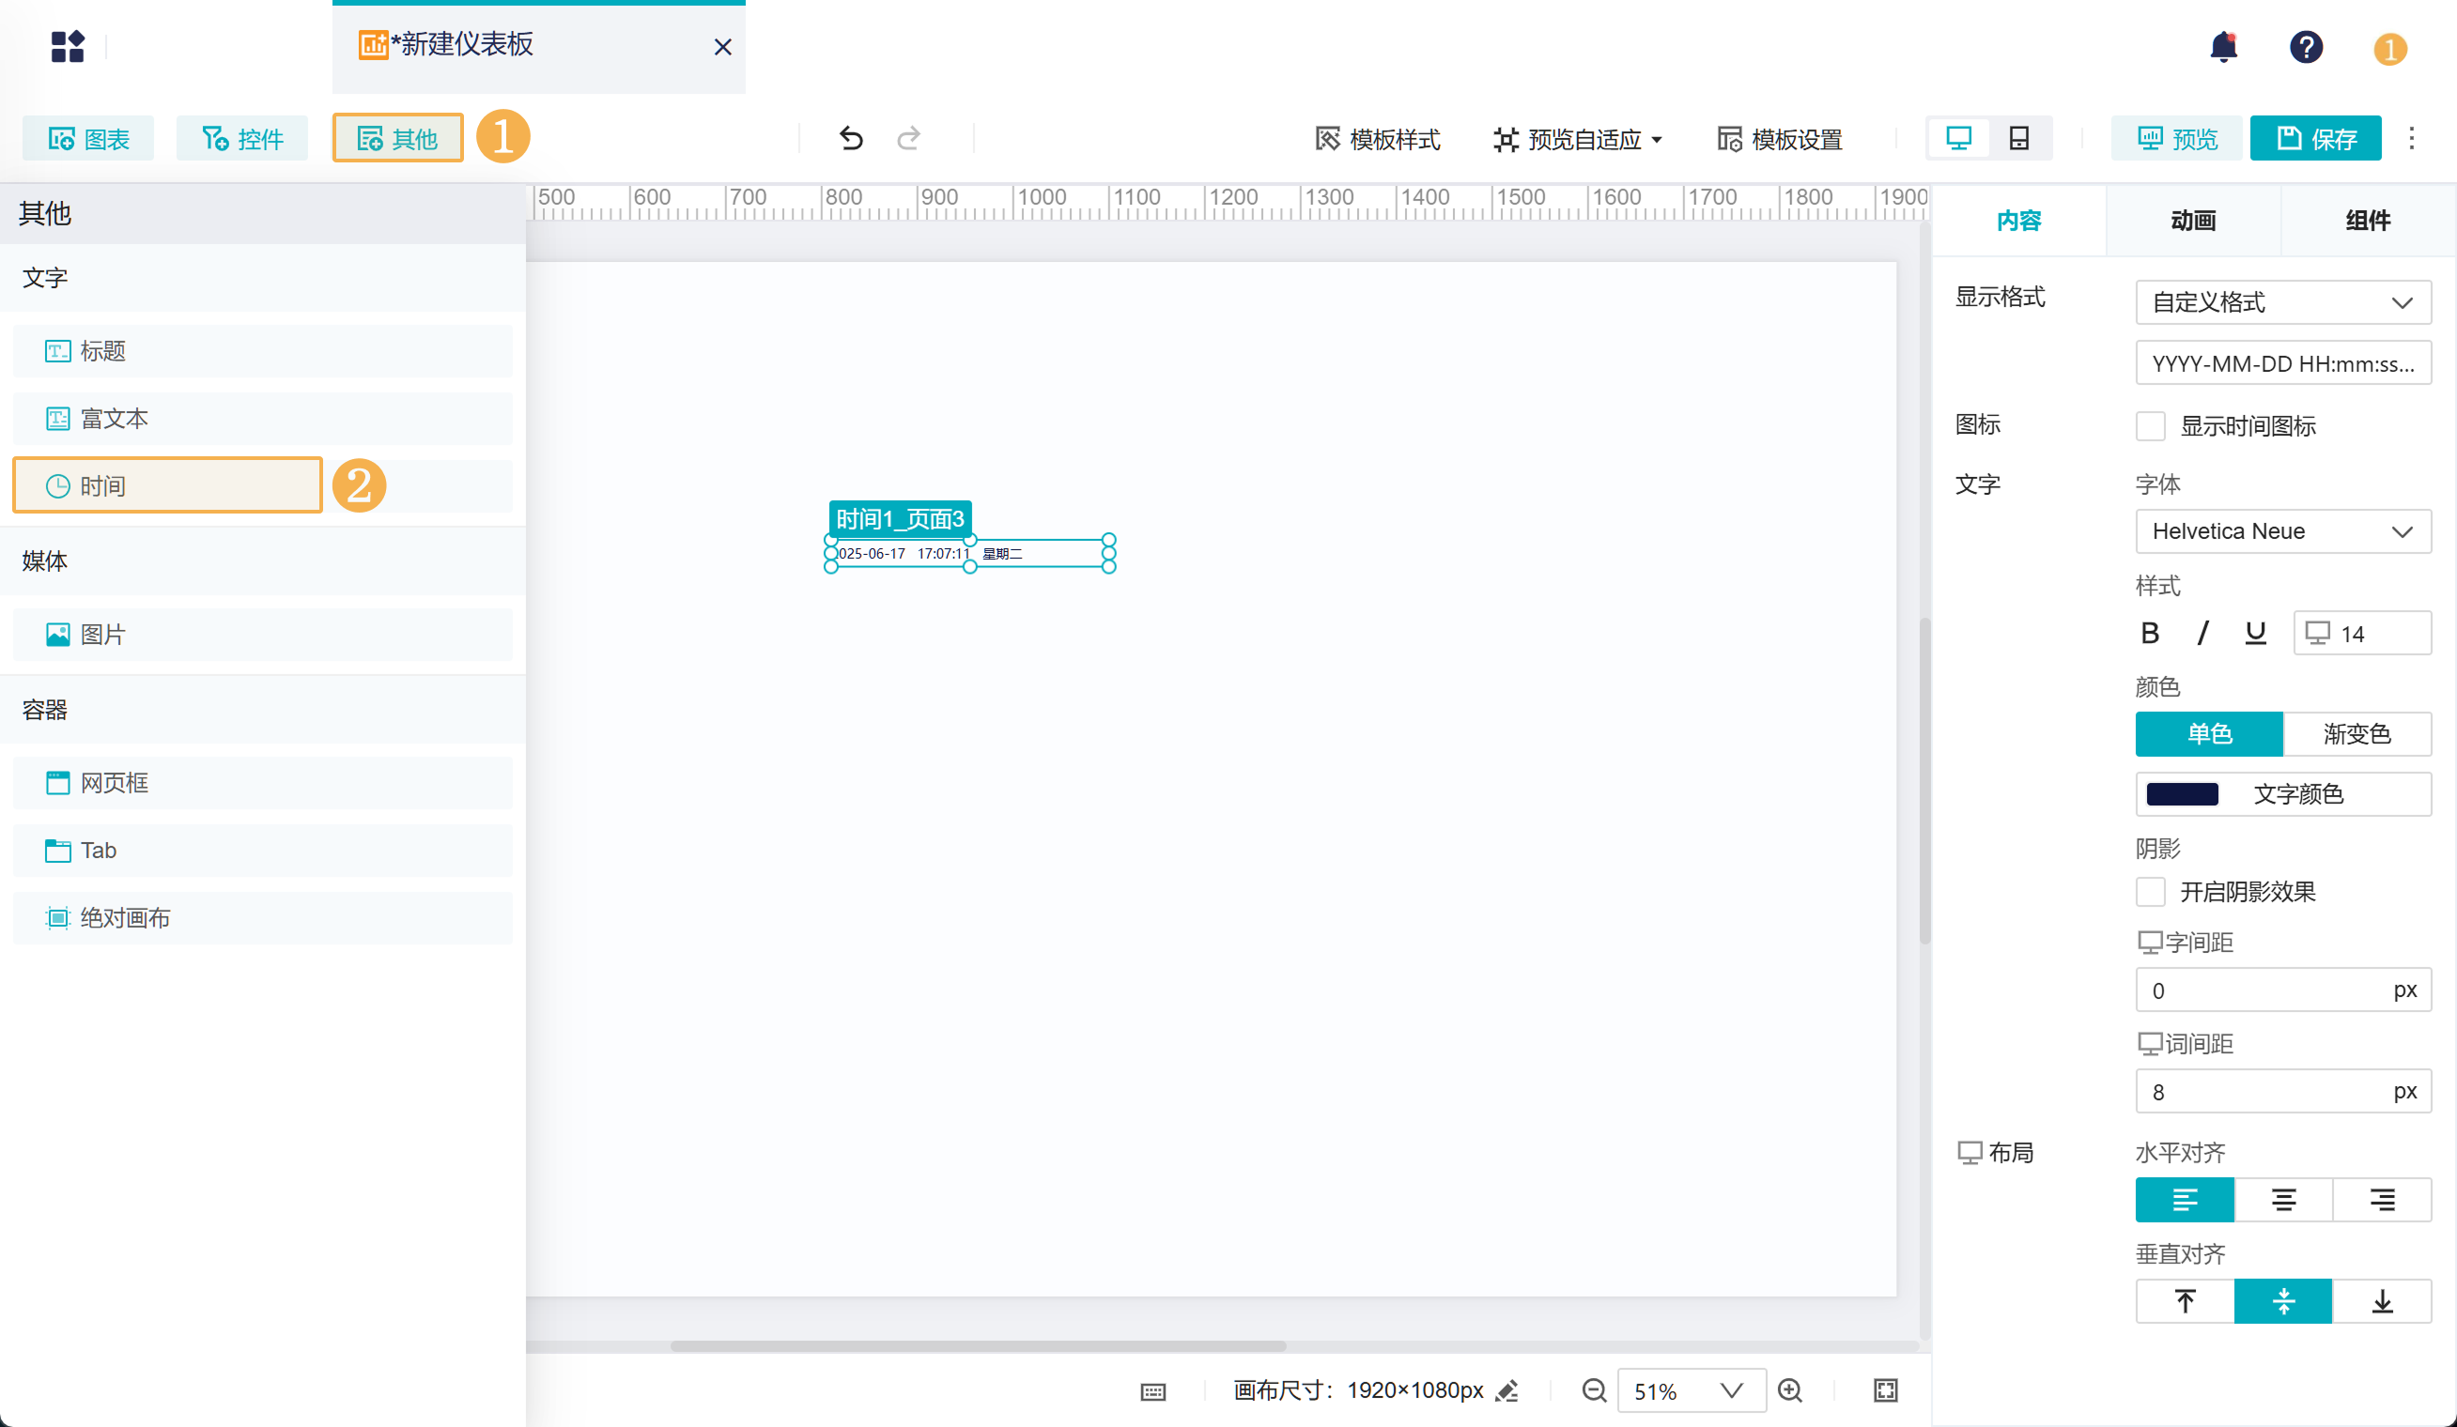Apply bold text style
The width and height of the screenshot is (2457, 1427).
(2150, 634)
